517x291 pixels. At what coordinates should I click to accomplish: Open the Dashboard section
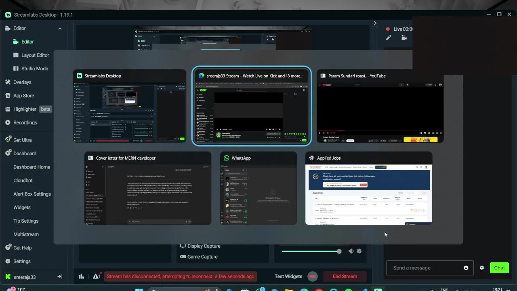pyautogui.click(x=21, y=154)
